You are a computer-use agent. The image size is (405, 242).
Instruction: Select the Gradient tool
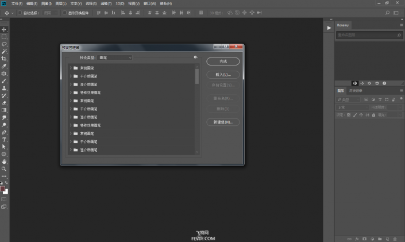click(x=4, y=110)
